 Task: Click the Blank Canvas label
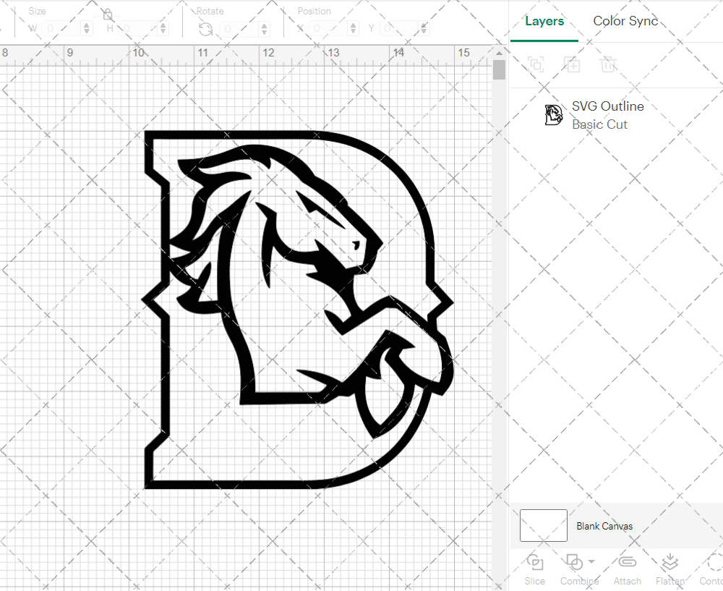point(604,526)
